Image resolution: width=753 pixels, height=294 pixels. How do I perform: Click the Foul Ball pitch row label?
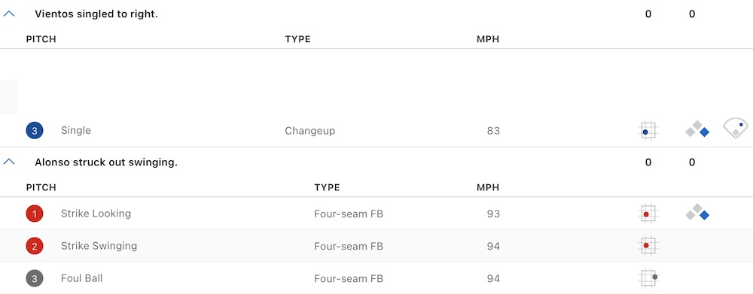pyautogui.click(x=81, y=278)
